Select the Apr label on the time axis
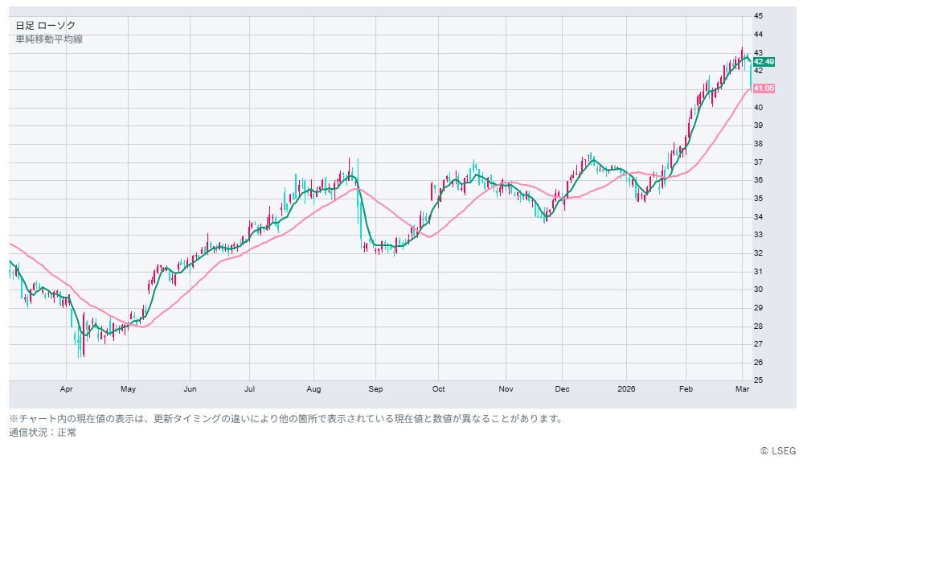The height and width of the screenshot is (579, 926). coord(67,389)
